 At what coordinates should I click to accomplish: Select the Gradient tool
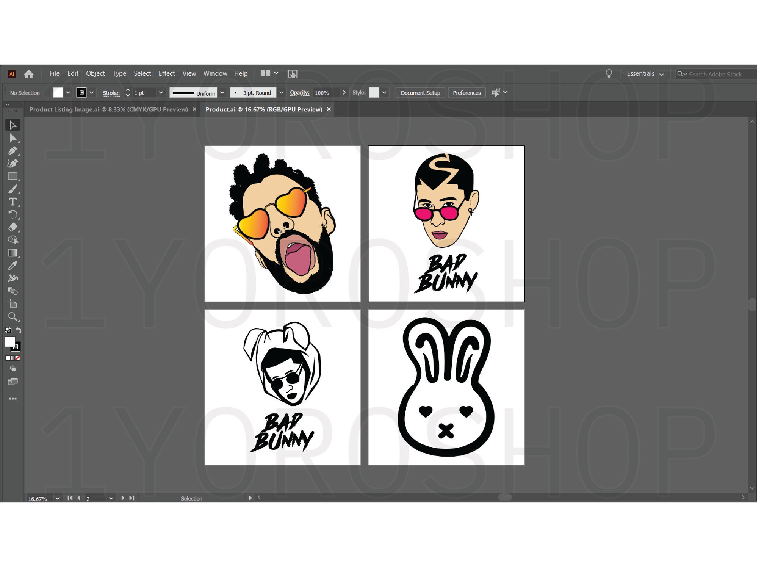coord(13,252)
